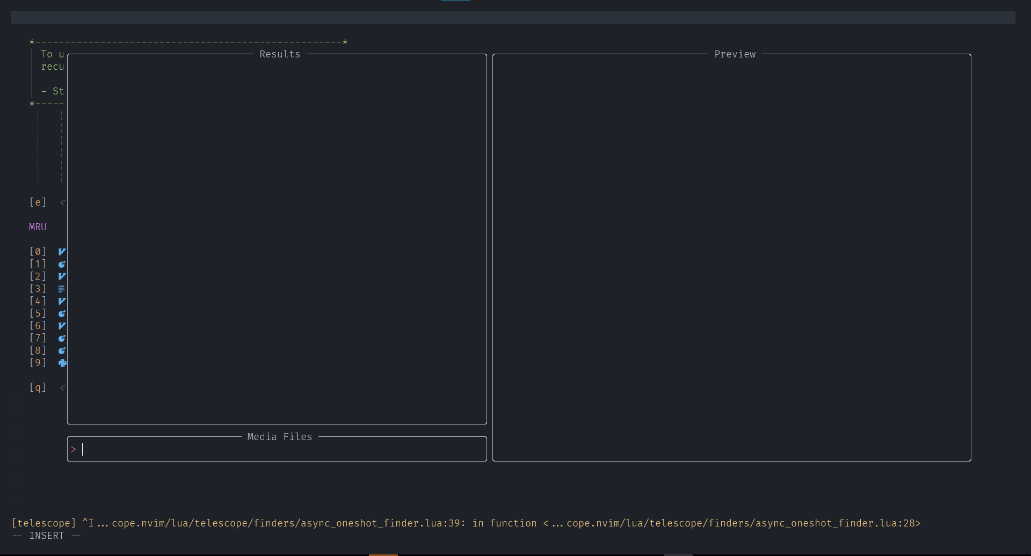Select the Vim icon on MRU entry [4]

(62, 301)
